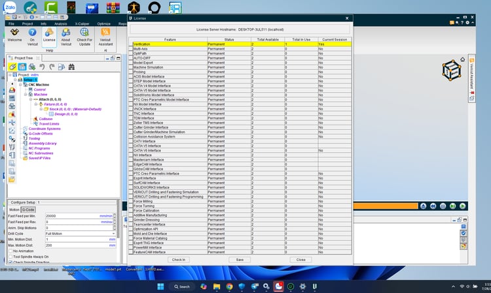This screenshot has height=293, width=491.
Task: Collapse the Setup : 1 node
Action: pyautogui.click(x=15, y=80)
